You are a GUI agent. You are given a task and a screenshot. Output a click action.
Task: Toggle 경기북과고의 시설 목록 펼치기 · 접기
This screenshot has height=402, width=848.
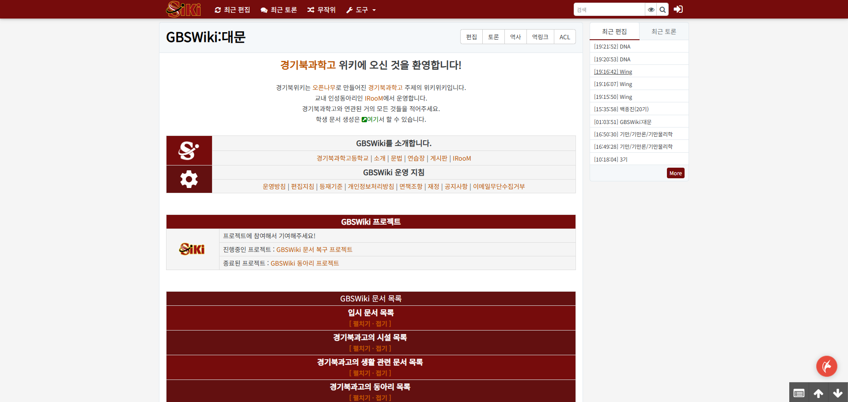(370, 349)
